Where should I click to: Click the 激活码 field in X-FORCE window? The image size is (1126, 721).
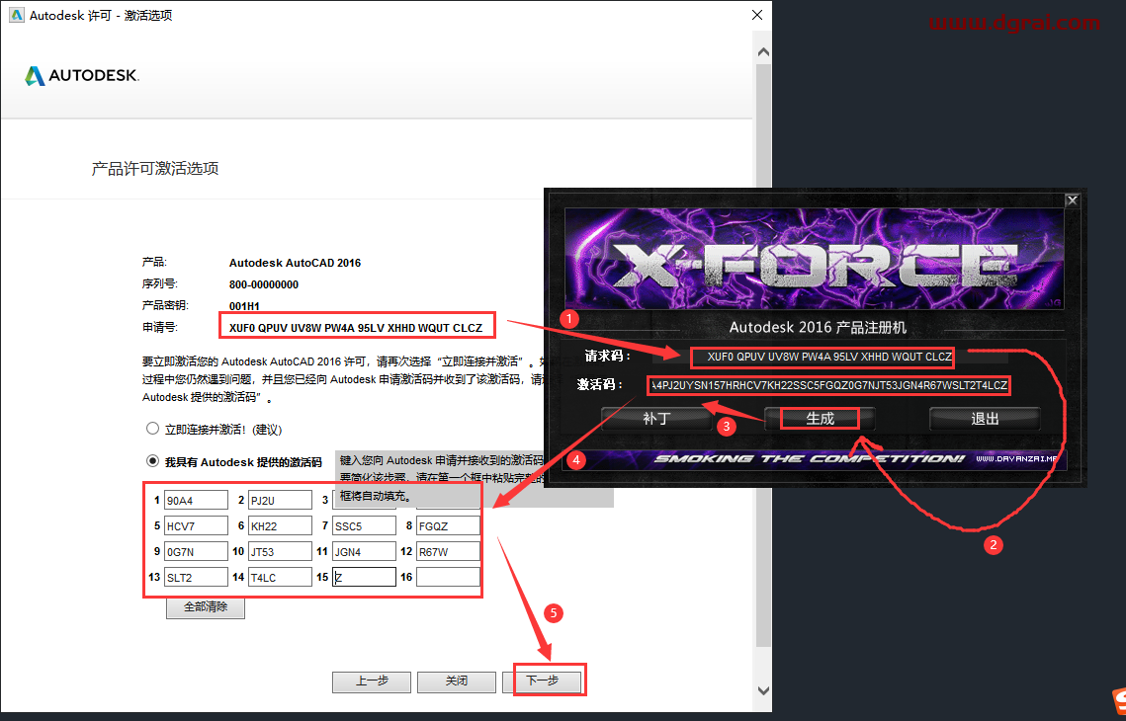coord(828,385)
